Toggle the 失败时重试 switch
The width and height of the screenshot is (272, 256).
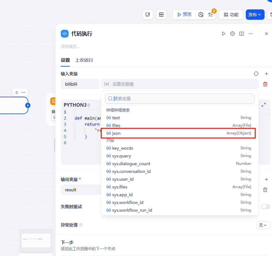click(266, 207)
